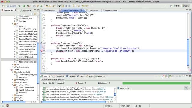Click the External Tools run icon
This screenshot has width=192, height=108.
click(x=28, y=6)
